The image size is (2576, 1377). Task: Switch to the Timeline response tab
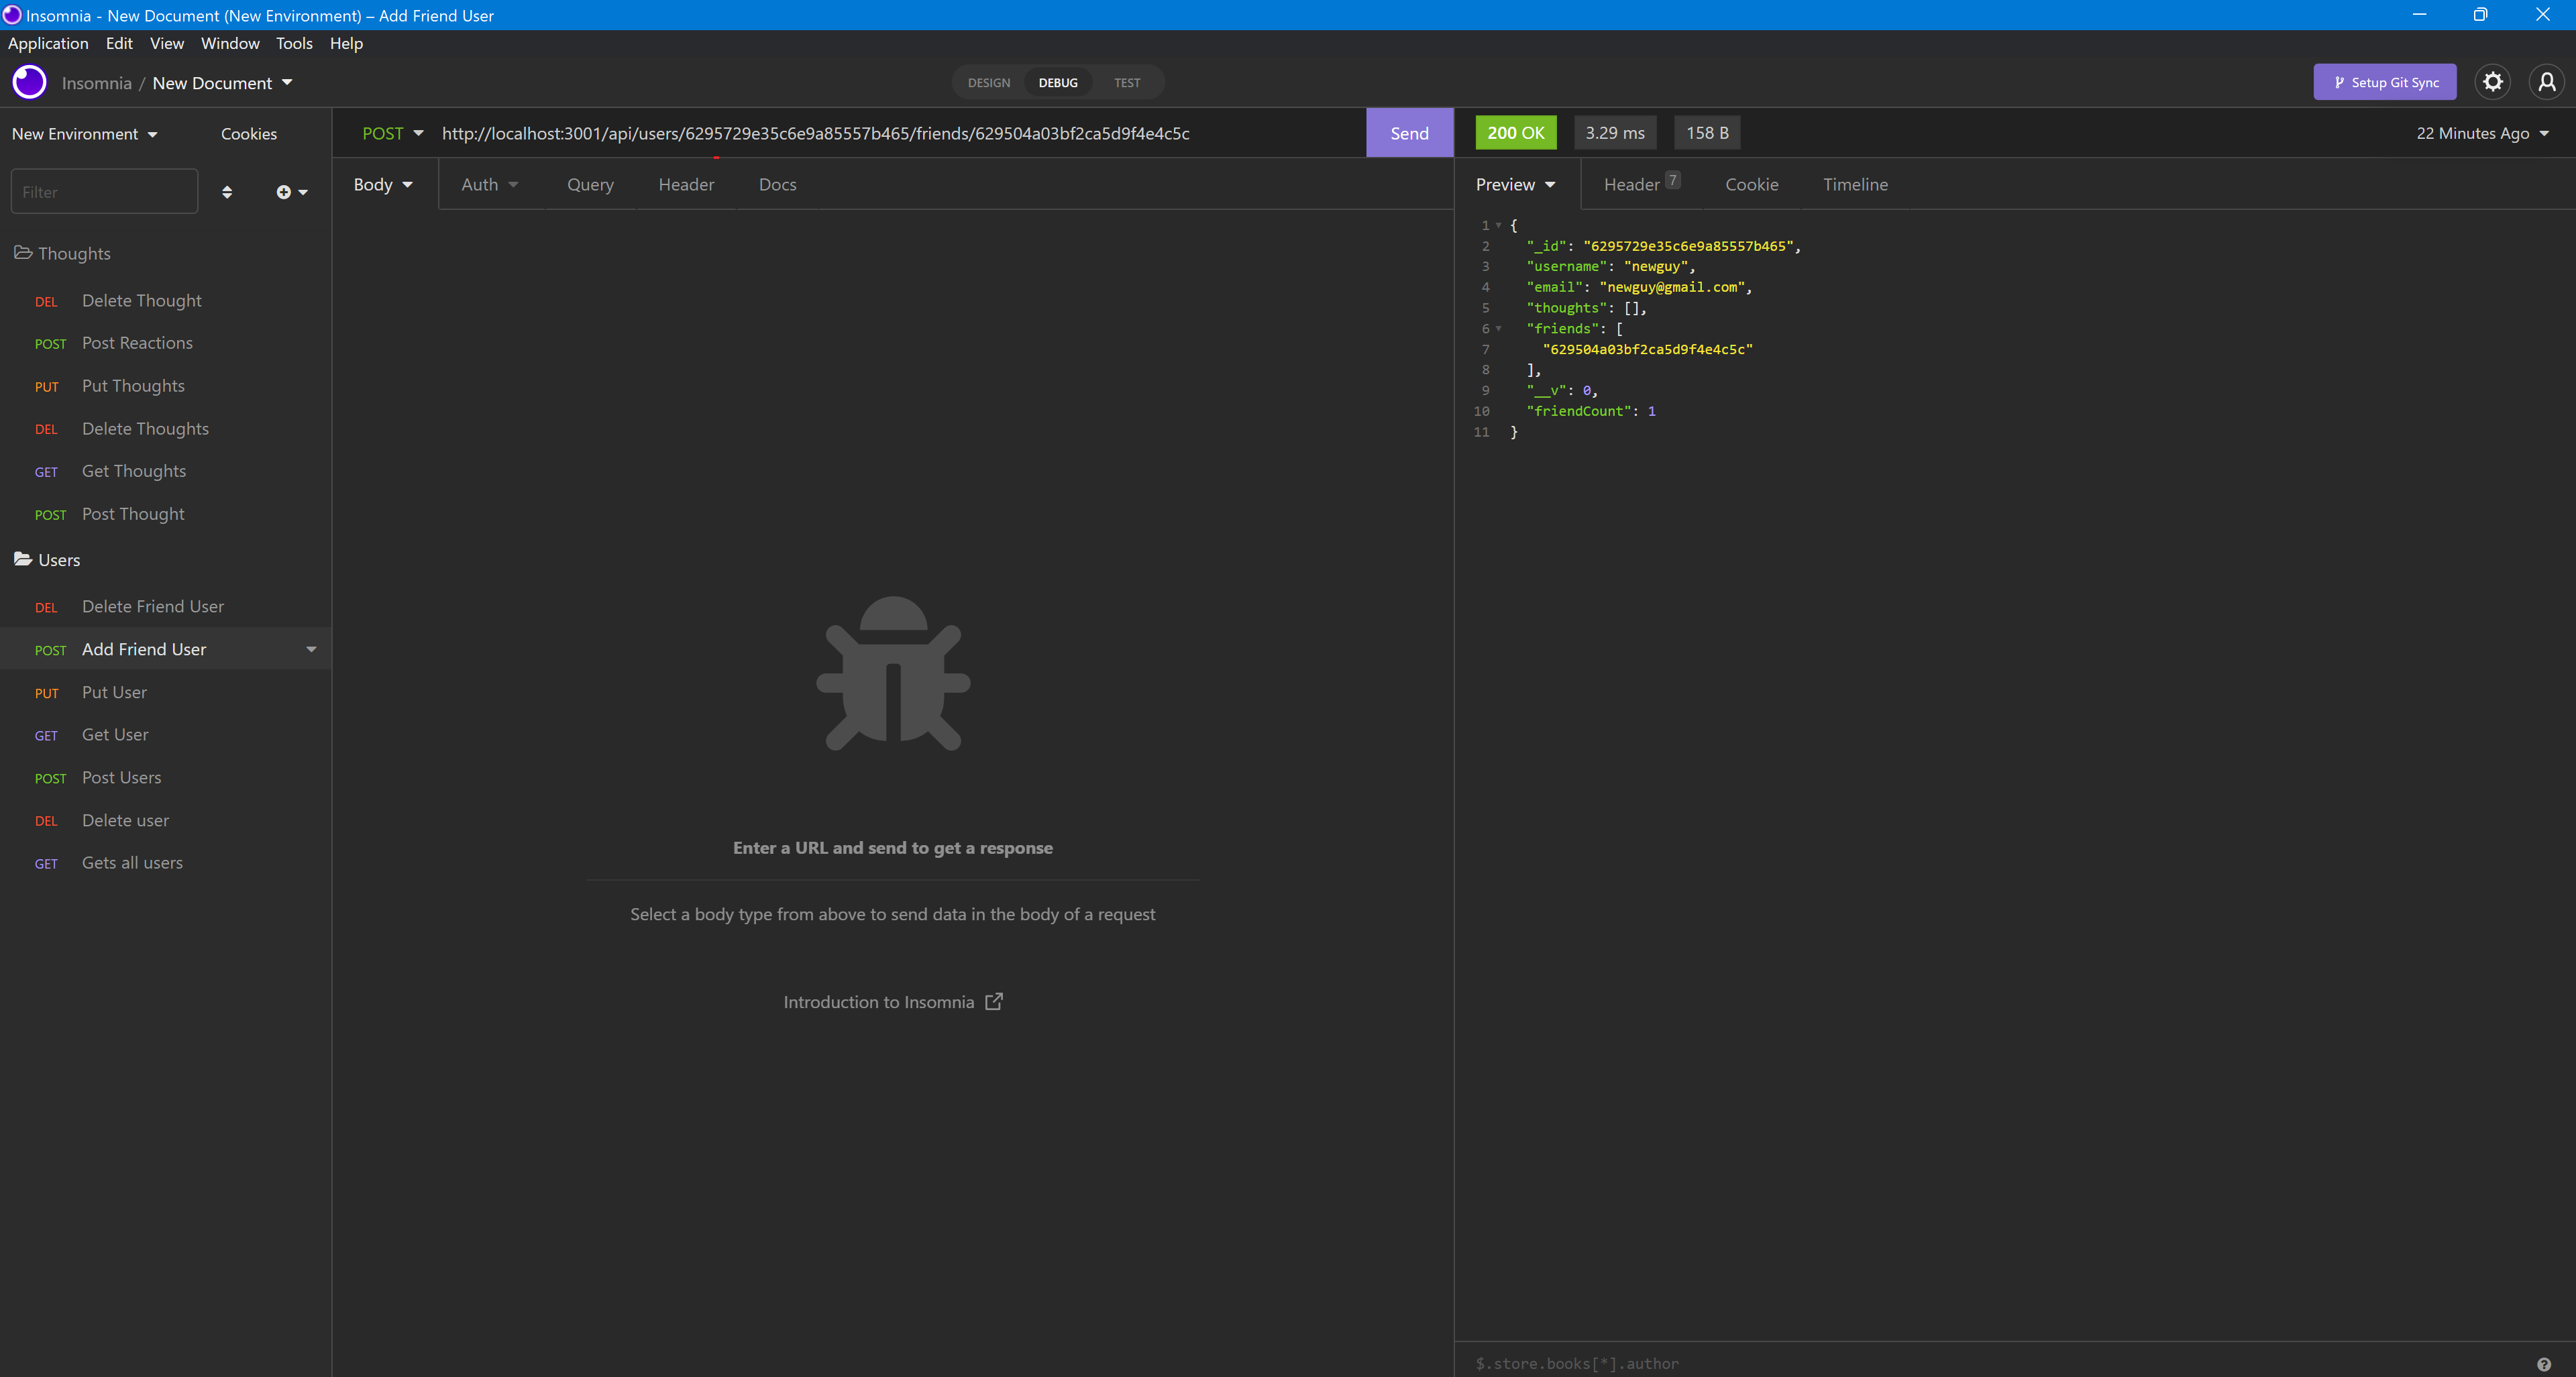[x=1855, y=184]
